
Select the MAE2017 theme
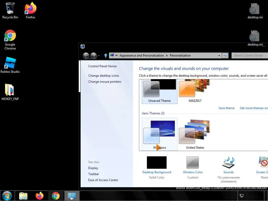click(195, 91)
